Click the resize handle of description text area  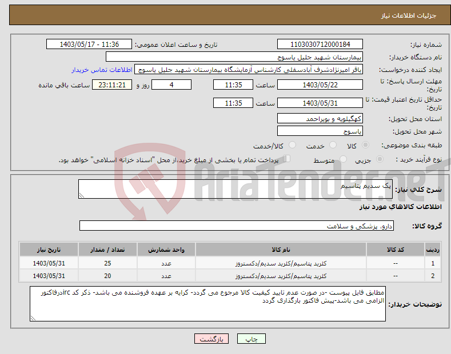[82, 195]
